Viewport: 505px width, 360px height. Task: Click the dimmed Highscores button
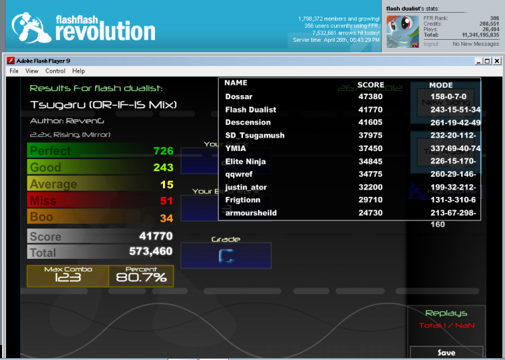click(446, 191)
